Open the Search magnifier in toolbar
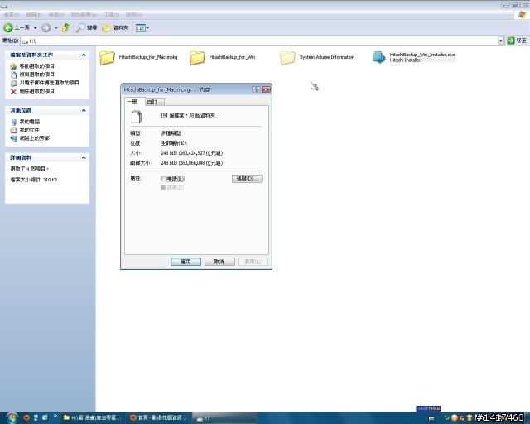 [x=86, y=27]
